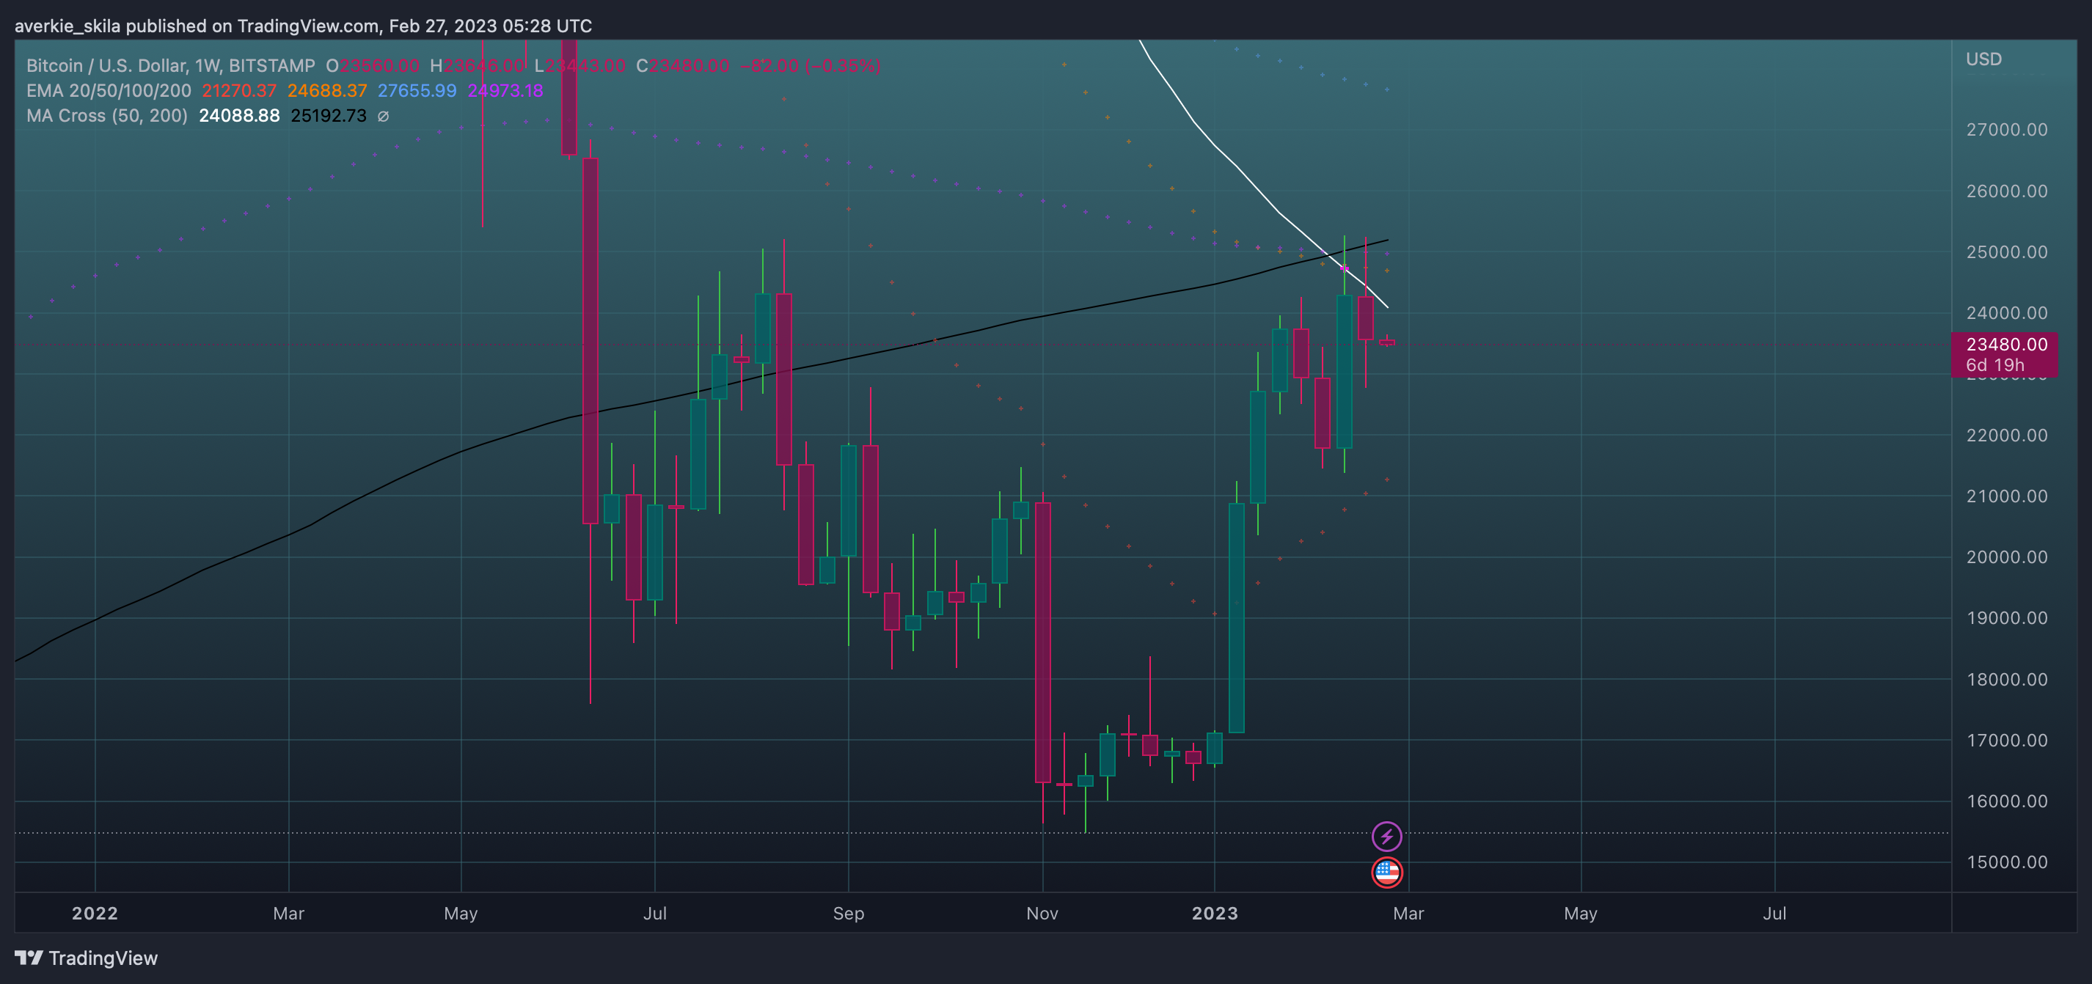
Task: Click the 16000.00 price axis label
Action: coord(2006,801)
